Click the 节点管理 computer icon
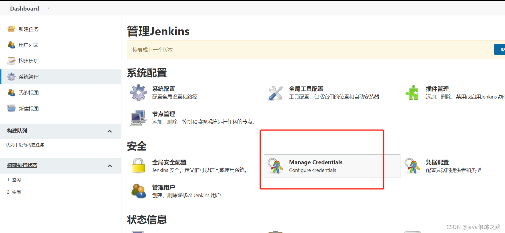Image resolution: width=505 pixels, height=233 pixels. point(139,118)
